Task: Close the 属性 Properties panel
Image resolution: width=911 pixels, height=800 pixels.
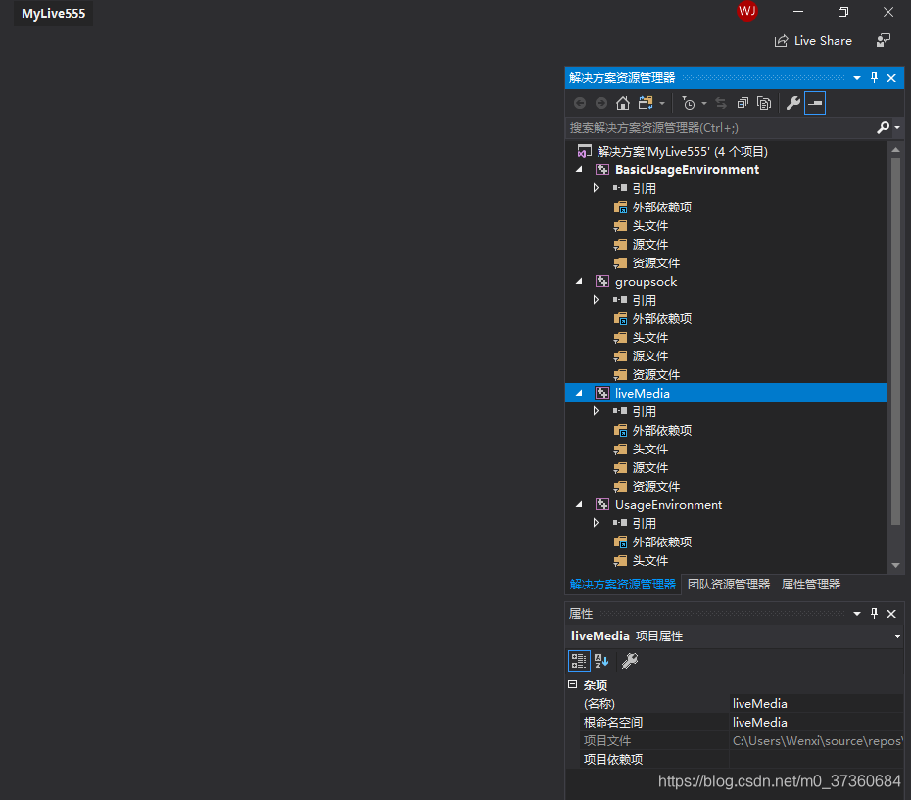Action: pos(891,614)
